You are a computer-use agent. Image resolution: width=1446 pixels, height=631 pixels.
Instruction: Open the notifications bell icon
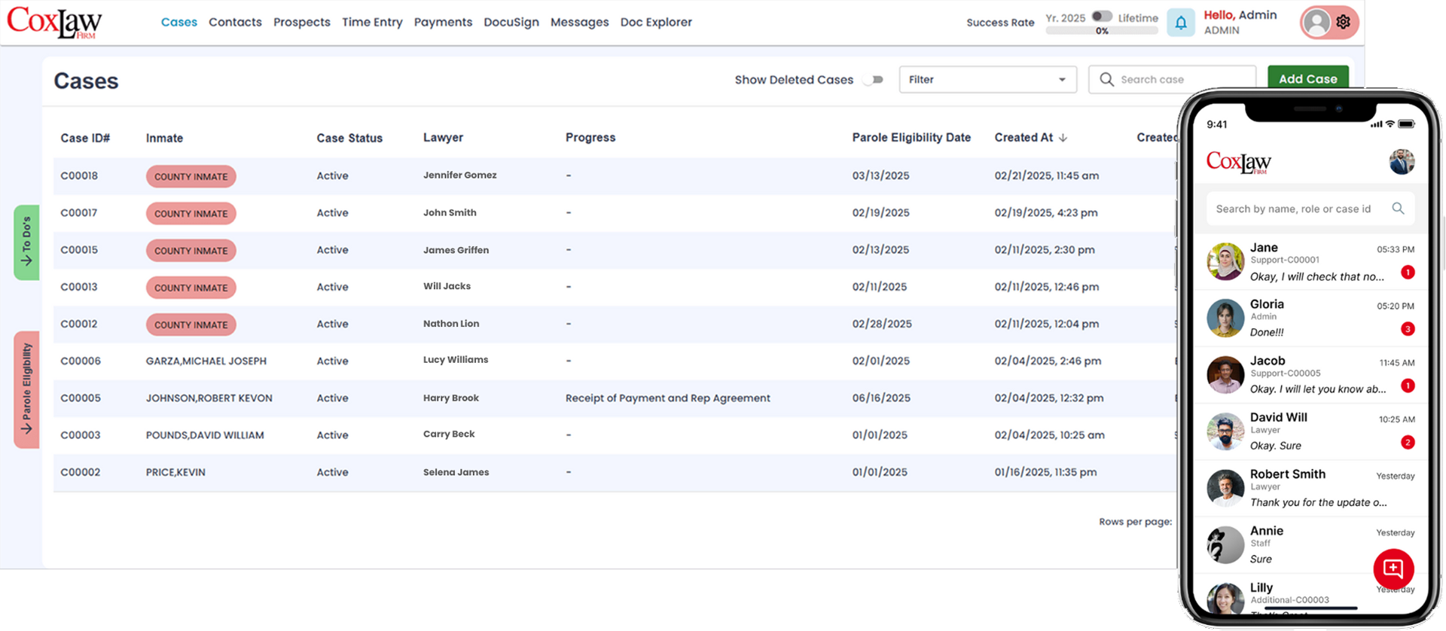[x=1180, y=23]
